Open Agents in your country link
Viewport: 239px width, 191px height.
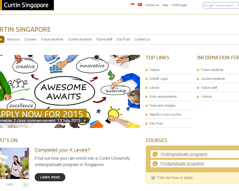pyautogui.click(x=165, y=115)
